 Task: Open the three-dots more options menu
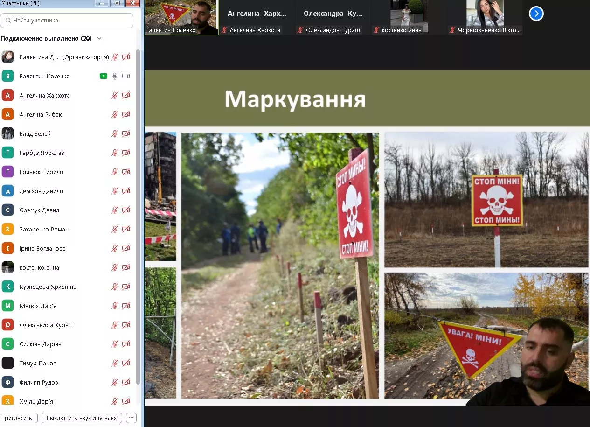click(x=131, y=418)
